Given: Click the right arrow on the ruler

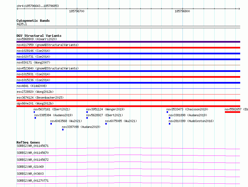Looking at the screenshot, I should (239, 9).
